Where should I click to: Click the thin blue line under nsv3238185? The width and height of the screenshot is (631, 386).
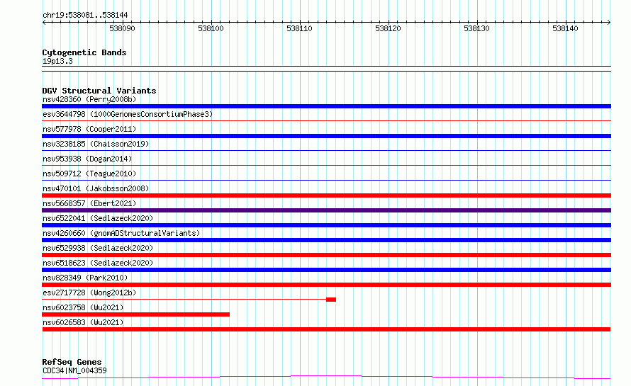point(326,150)
